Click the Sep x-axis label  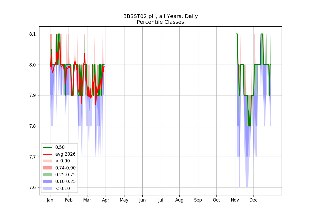click(198, 200)
